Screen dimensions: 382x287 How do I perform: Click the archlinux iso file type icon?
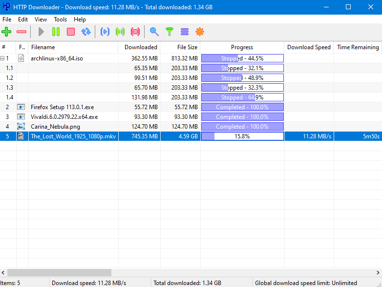coord(21,58)
